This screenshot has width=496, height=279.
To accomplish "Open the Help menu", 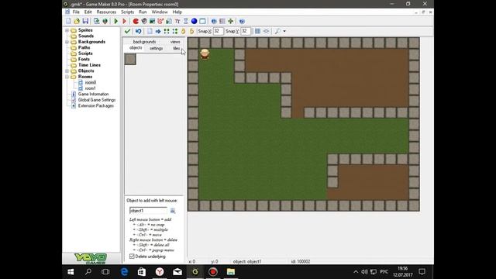I will pyautogui.click(x=177, y=12).
